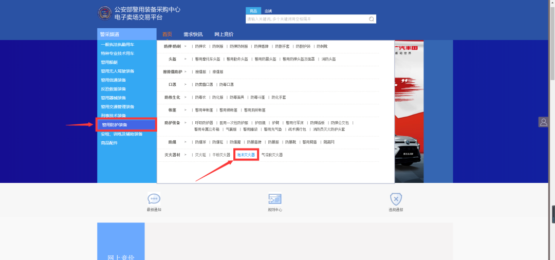This screenshot has width=555, height=260.
Task: Select 特种专业技术用车 in the sidebar
Action: point(118,53)
